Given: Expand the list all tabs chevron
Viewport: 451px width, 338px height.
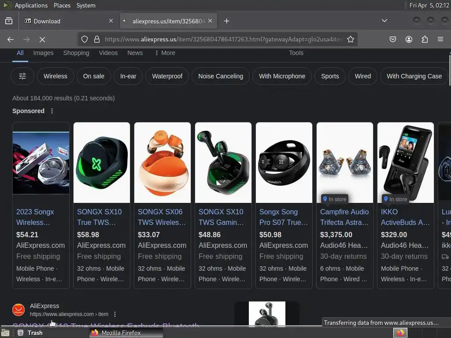Looking at the screenshot, I should [x=384, y=21].
